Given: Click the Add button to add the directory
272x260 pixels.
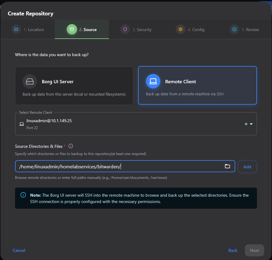Looking at the screenshot, I should click(247, 166).
